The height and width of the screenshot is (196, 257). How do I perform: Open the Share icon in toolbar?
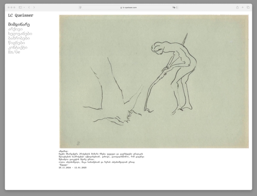click(x=237, y=7)
